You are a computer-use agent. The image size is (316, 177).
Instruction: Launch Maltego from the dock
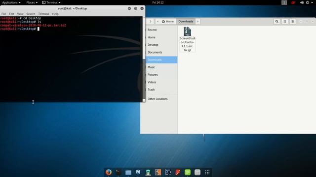(168, 172)
